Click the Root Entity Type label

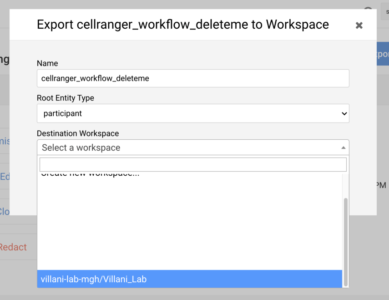tap(66, 98)
